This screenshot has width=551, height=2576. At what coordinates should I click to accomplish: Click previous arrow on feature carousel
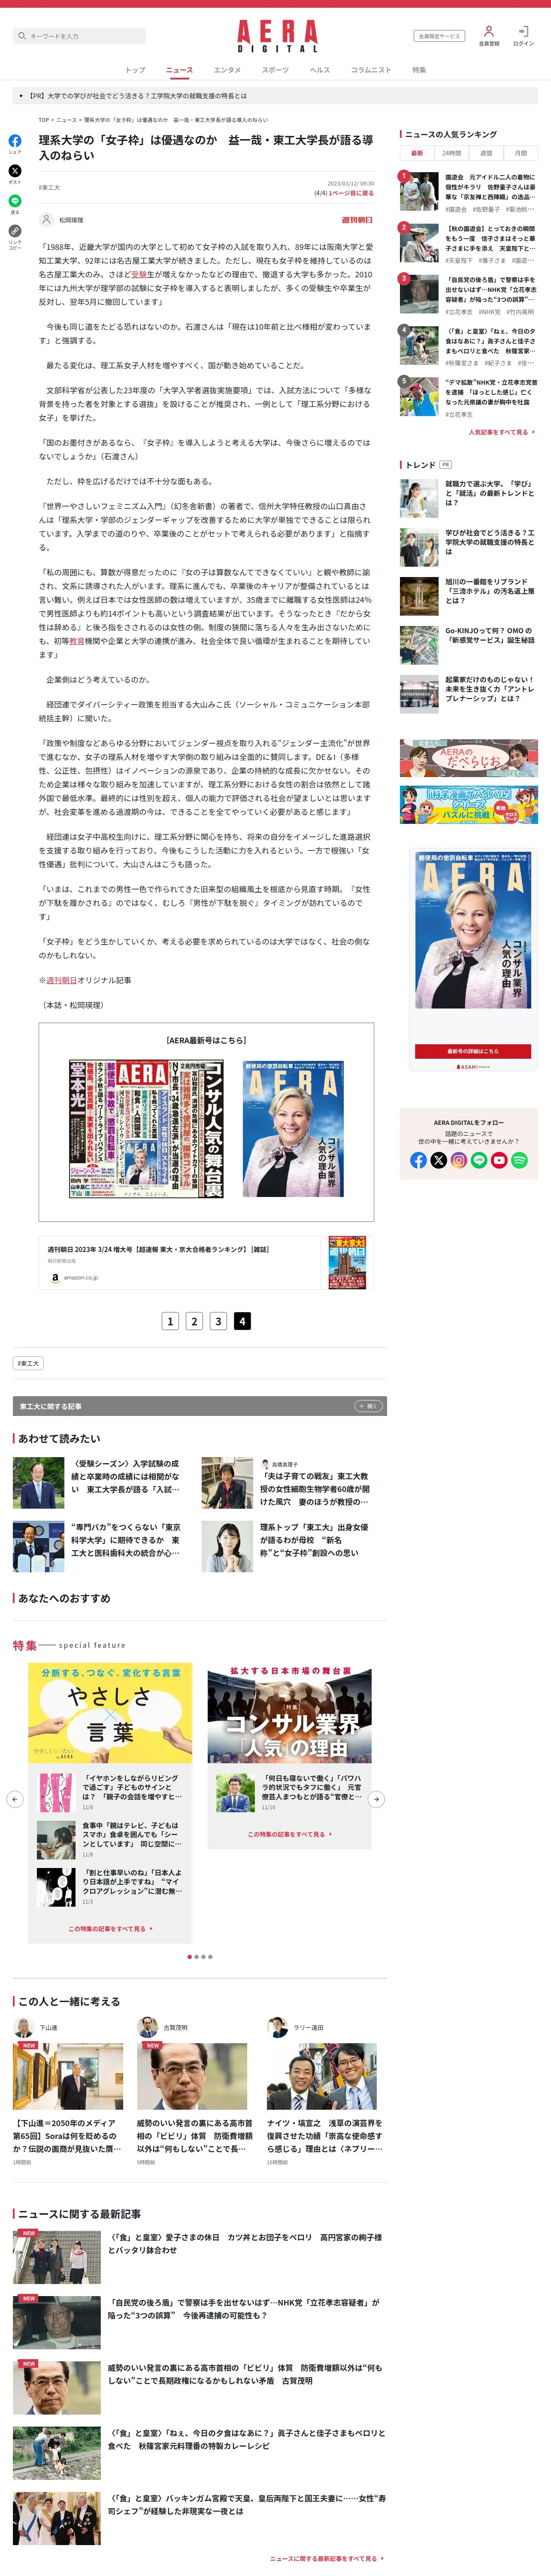click(15, 1799)
